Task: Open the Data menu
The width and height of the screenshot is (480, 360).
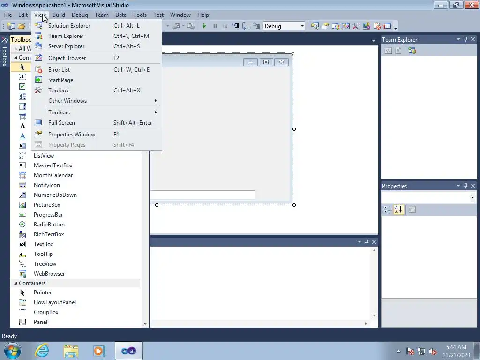Action: point(120,15)
